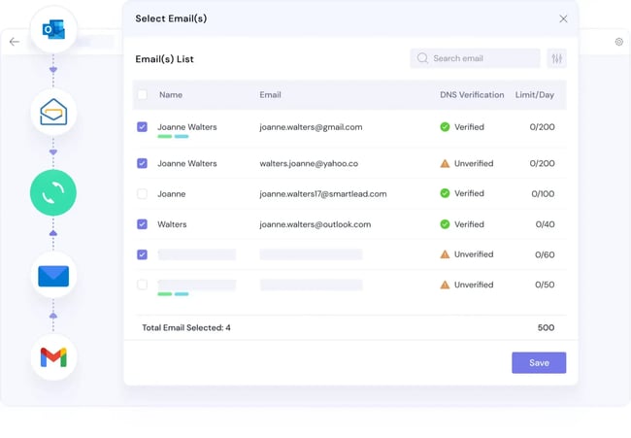Click the green sync rotation icon
631x438 pixels.
pos(53,193)
